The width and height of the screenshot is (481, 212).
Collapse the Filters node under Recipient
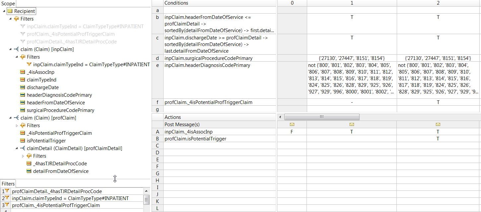(x=10, y=19)
